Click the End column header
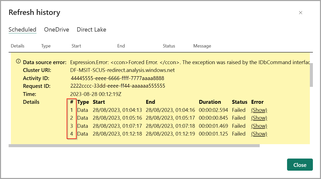Viewport: 321px width, 179px height. (x=121, y=46)
